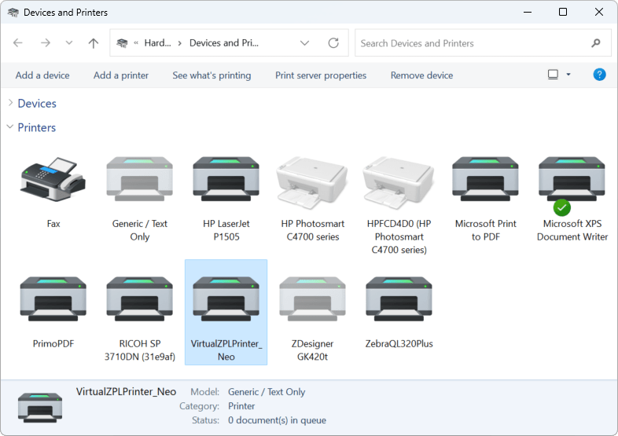
Task: Click the address bar location icon
Action: [122, 43]
